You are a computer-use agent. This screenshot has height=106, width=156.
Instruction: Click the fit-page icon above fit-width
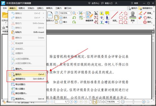pyautogui.click(x=56, y=13)
